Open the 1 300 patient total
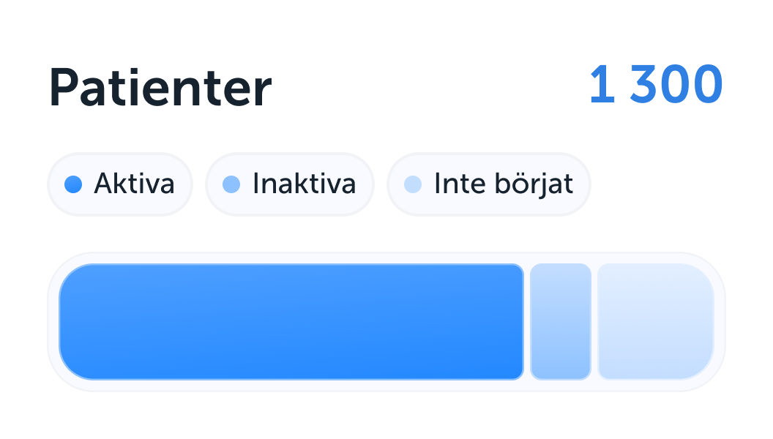The height and width of the screenshot is (439, 773). 656,85
